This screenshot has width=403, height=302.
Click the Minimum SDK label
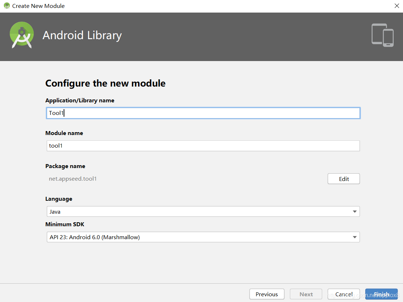(65, 224)
